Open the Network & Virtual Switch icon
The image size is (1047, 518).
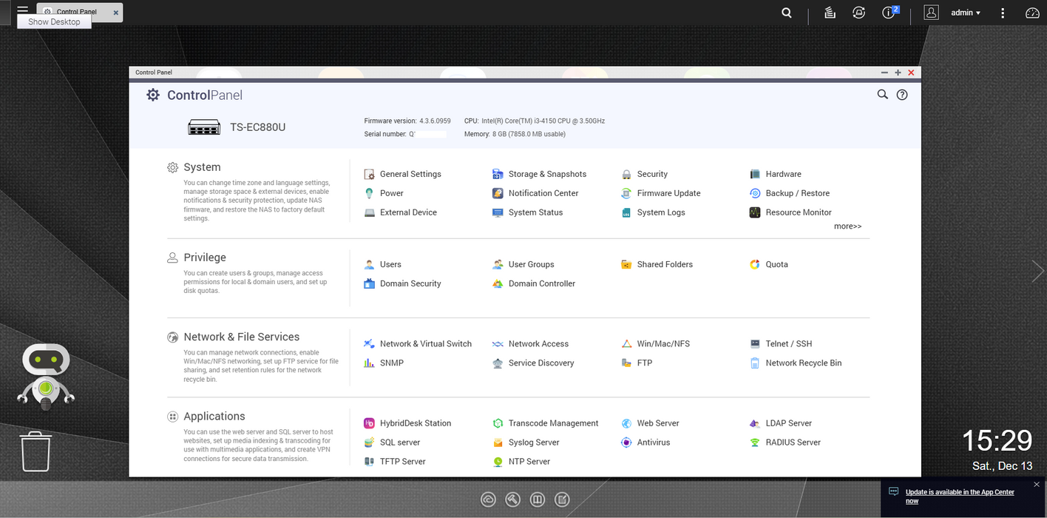pyautogui.click(x=369, y=344)
